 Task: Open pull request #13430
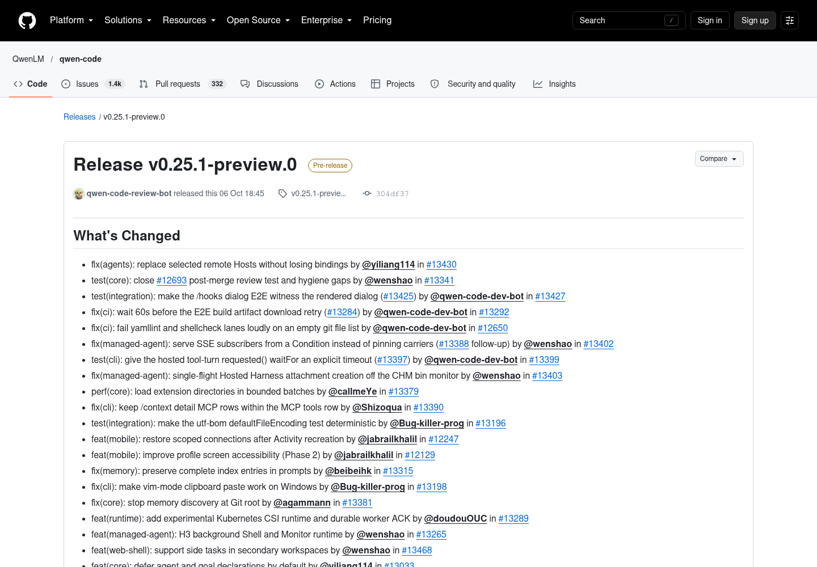(441, 265)
